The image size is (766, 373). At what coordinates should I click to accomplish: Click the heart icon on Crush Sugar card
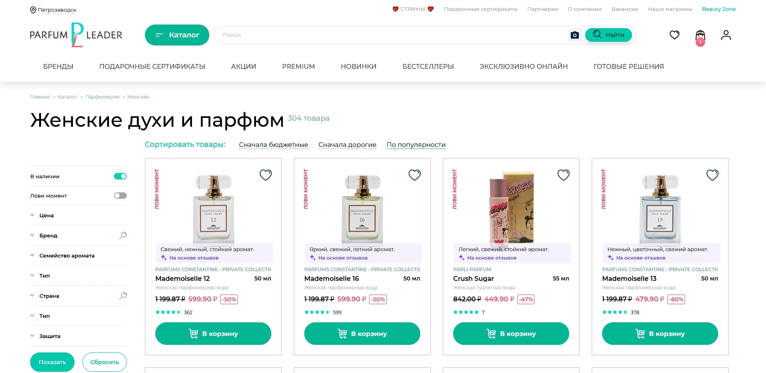pyautogui.click(x=564, y=175)
